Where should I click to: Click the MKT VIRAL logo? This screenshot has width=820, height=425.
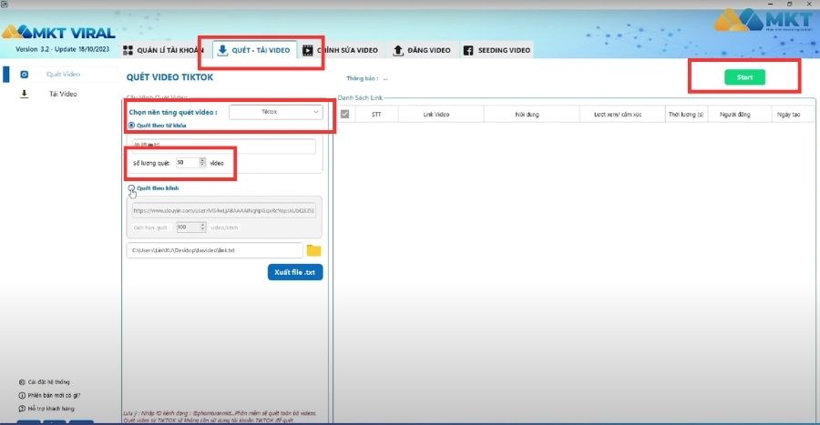58,33
